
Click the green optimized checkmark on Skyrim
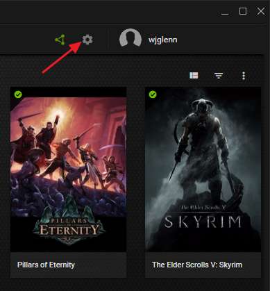(x=153, y=94)
